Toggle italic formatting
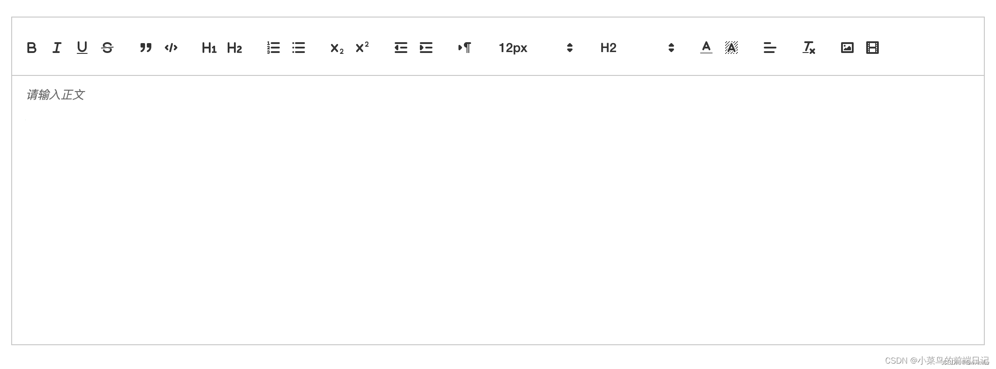 [57, 48]
